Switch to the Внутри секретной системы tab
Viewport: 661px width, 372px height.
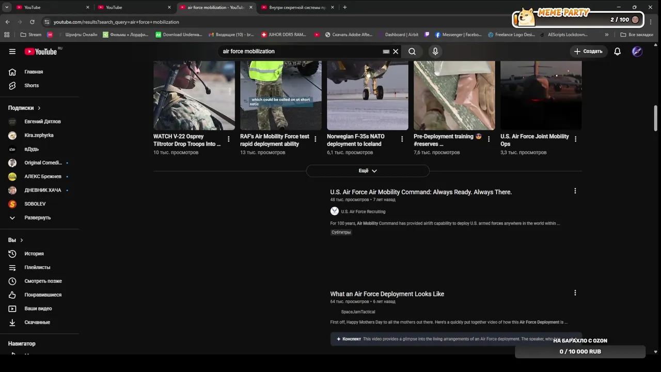297,7
